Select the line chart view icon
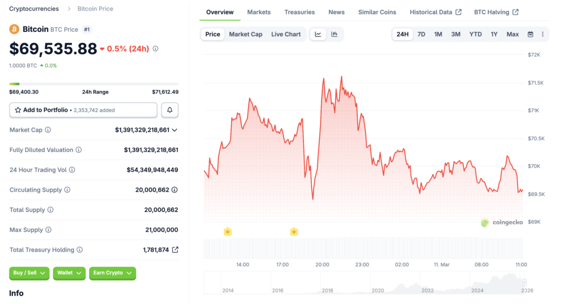The image size is (562, 304). (318, 34)
